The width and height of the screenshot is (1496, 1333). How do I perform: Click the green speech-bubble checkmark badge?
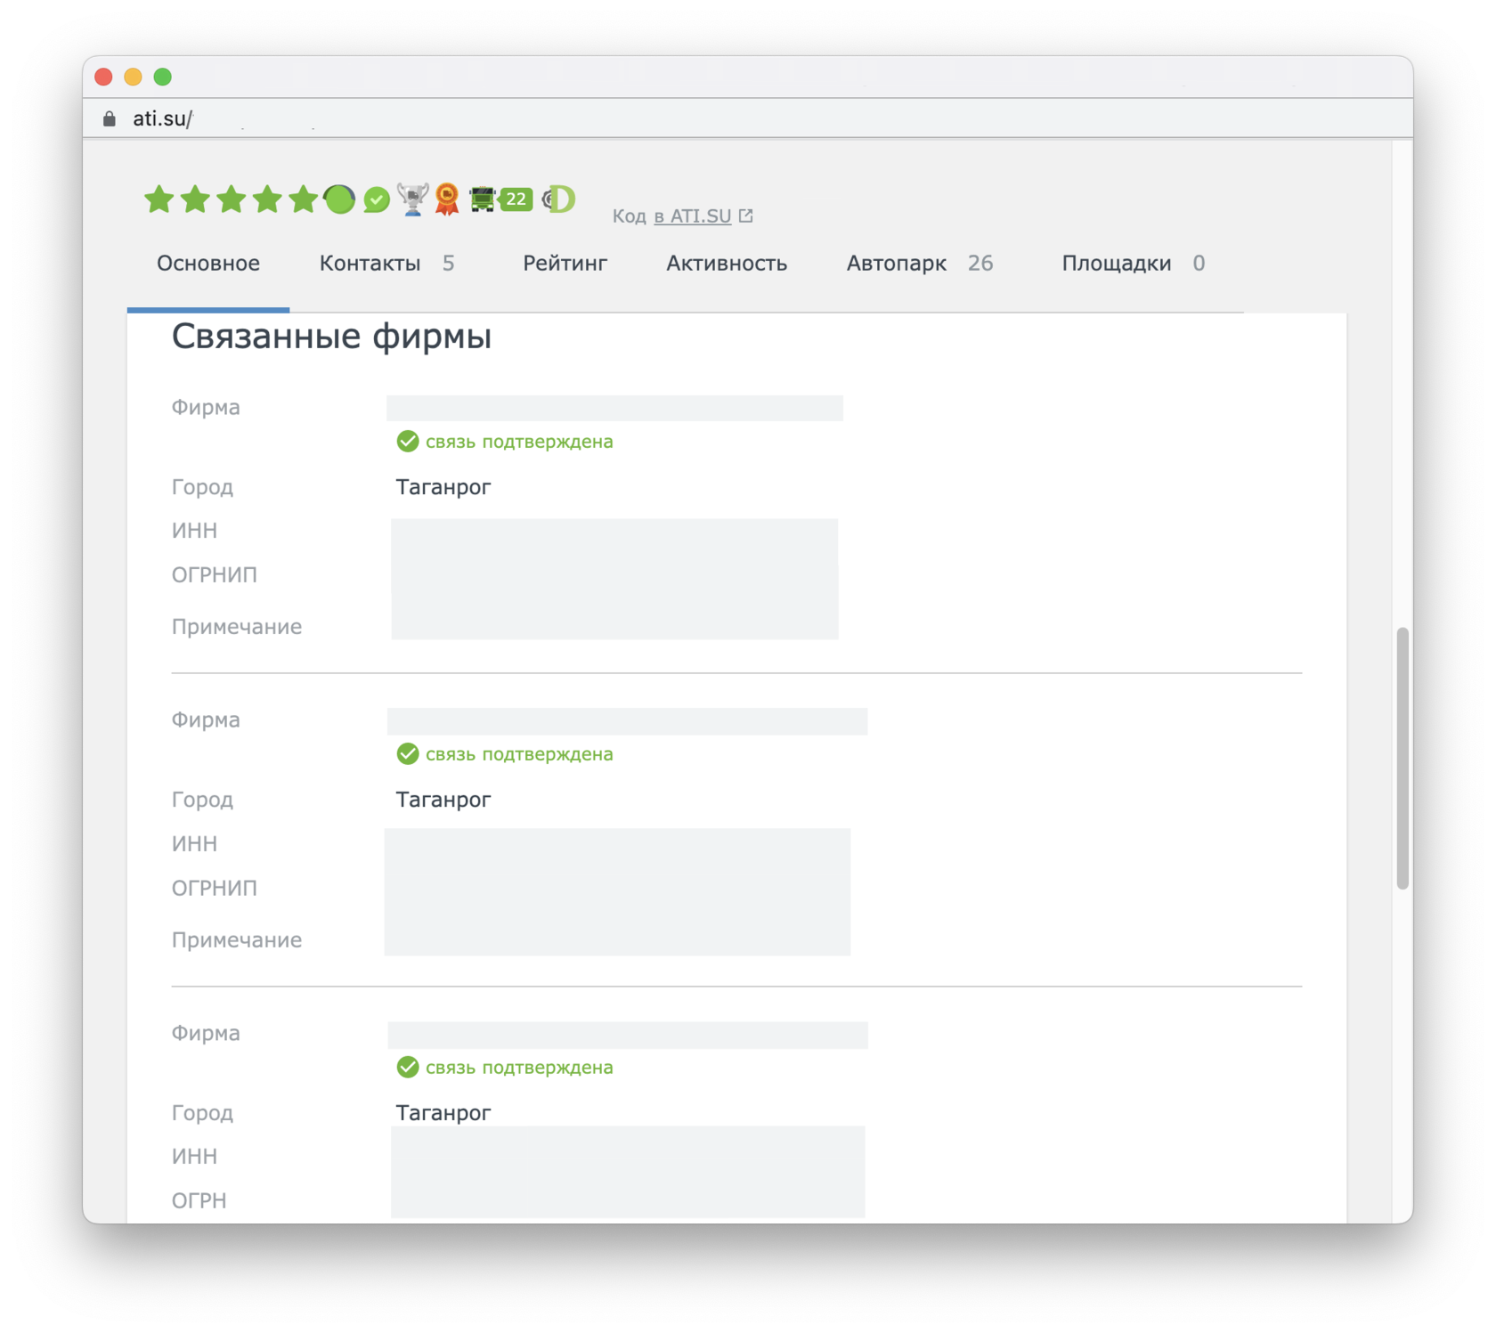point(377,199)
